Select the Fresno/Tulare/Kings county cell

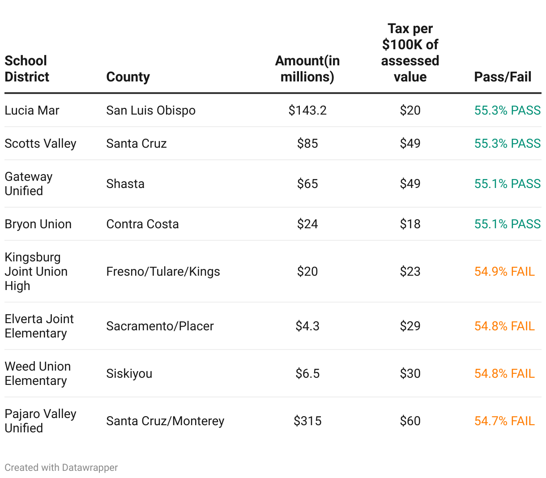163,272
